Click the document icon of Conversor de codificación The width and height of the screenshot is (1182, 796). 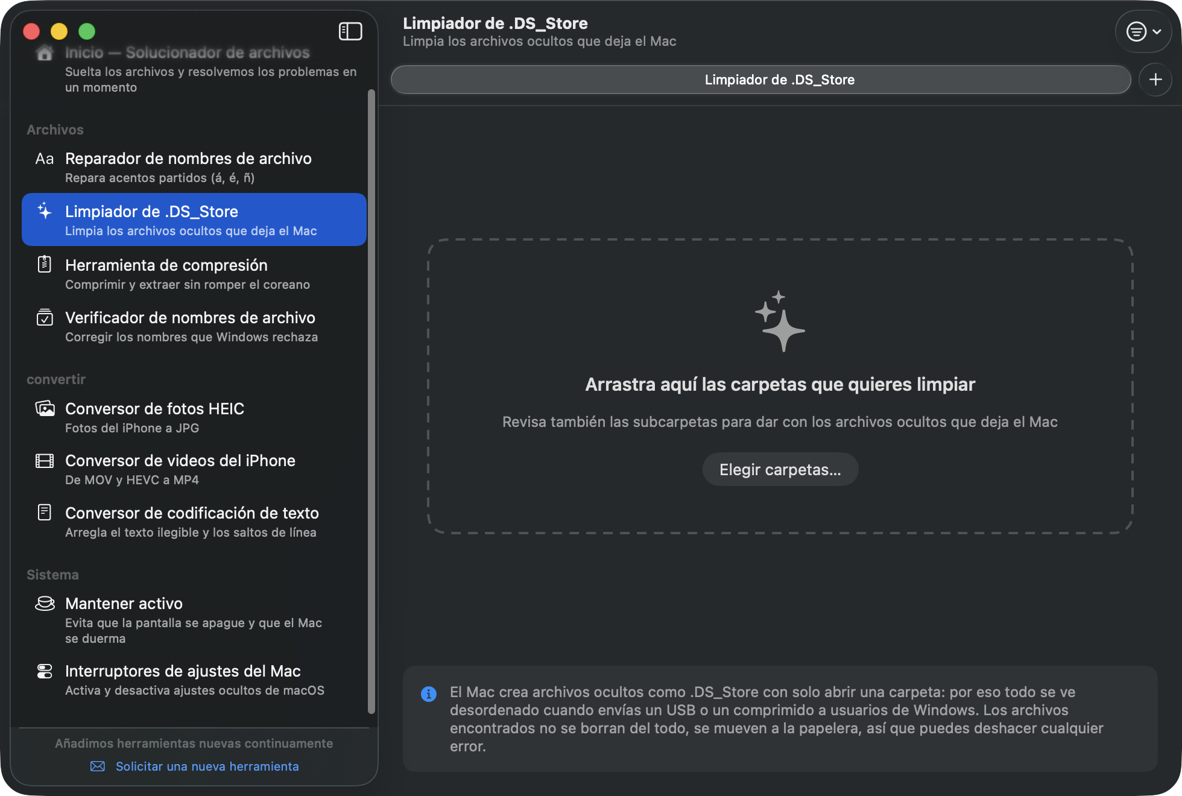click(44, 513)
